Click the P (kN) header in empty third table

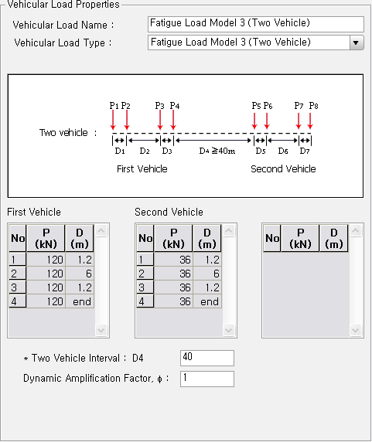coord(300,238)
